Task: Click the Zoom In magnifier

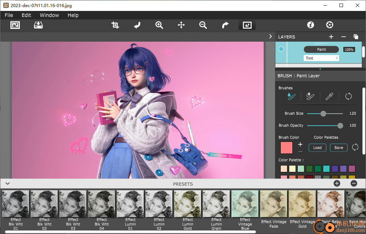Action: point(159,25)
